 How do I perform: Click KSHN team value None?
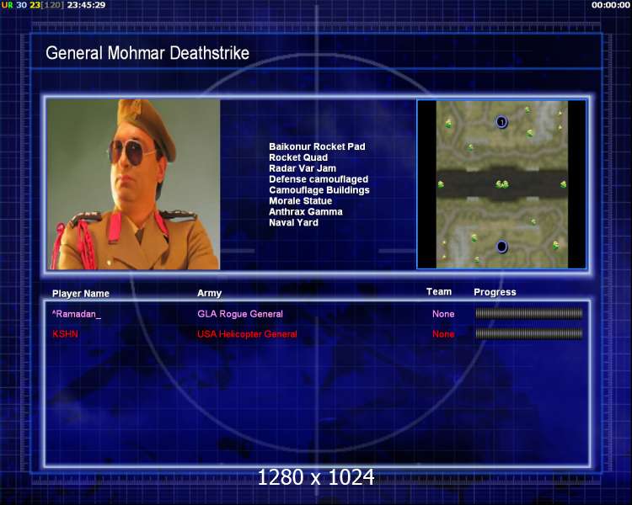(x=443, y=334)
